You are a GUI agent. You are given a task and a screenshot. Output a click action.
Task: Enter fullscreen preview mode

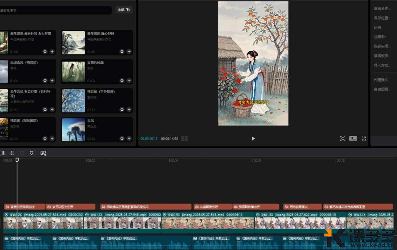click(364, 139)
